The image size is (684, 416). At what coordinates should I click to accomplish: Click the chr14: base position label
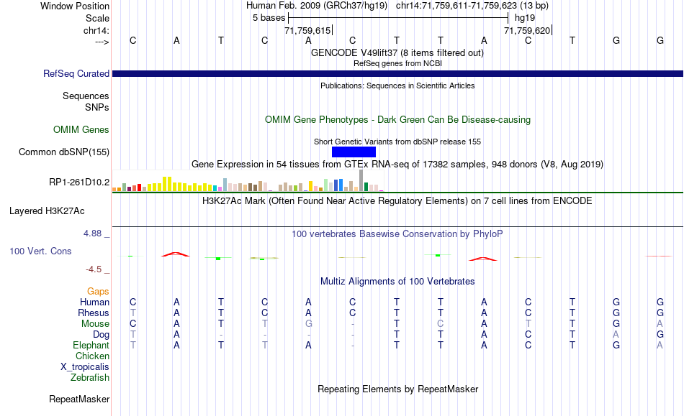[96, 30]
